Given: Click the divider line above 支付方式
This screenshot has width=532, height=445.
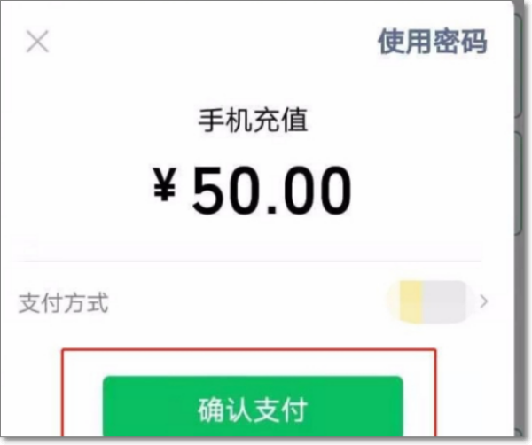Looking at the screenshot, I should click(247, 262).
